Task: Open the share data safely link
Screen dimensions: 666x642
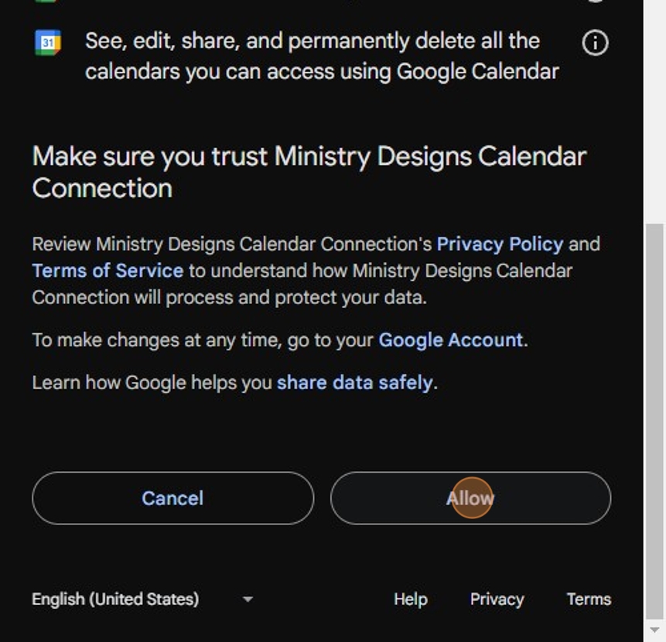Action: coord(354,383)
